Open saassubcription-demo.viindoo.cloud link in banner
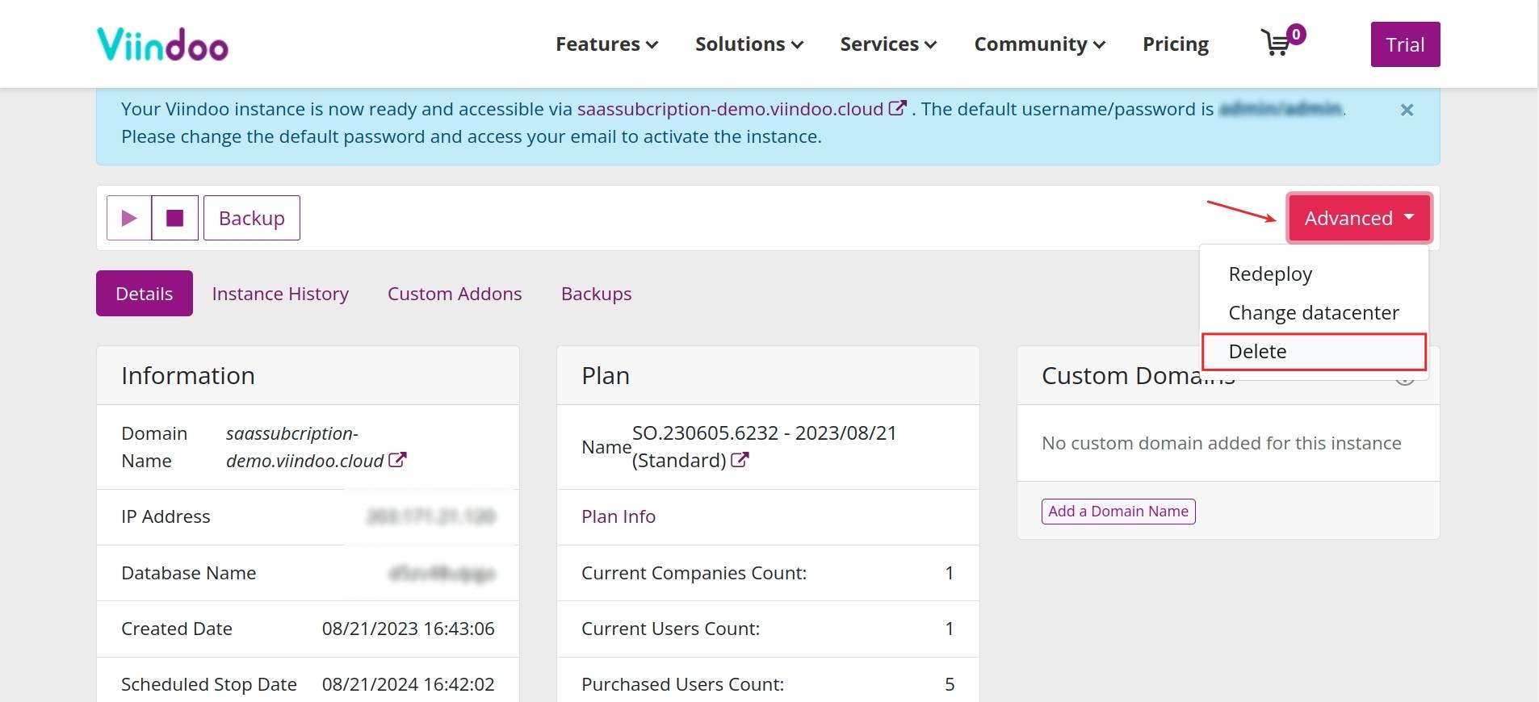This screenshot has height=702, width=1539. pyautogui.click(x=730, y=109)
